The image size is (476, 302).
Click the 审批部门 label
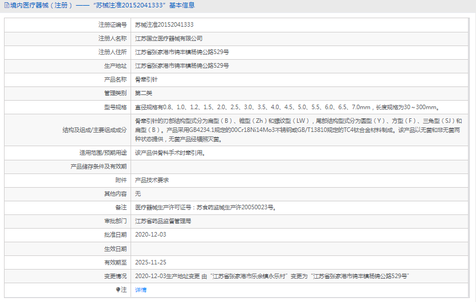pos(115,221)
